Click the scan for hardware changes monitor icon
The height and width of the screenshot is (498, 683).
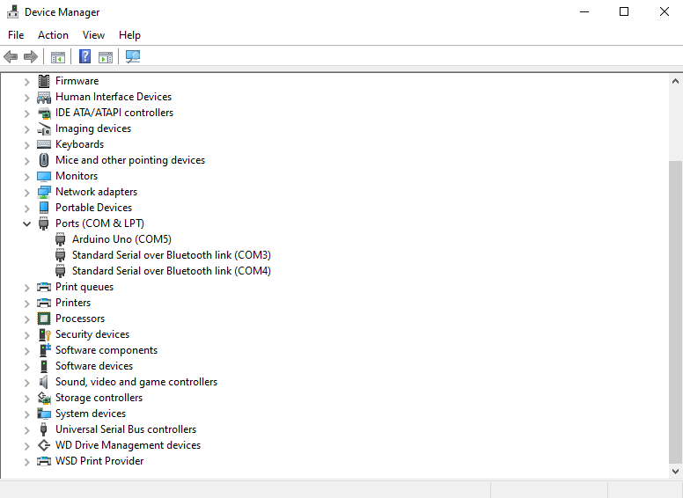tap(133, 57)
